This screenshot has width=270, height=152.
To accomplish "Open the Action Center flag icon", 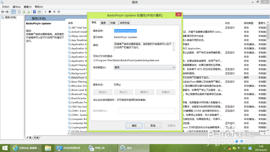I will coord(239,148).
